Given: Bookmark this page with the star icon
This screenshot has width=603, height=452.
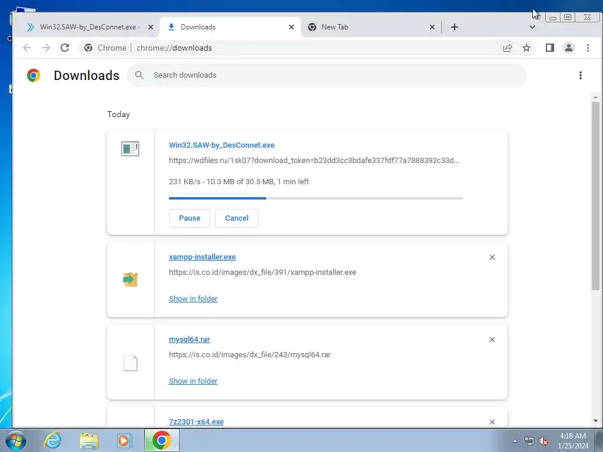Looking at the screenshot, I should click(x=526, y=48).
